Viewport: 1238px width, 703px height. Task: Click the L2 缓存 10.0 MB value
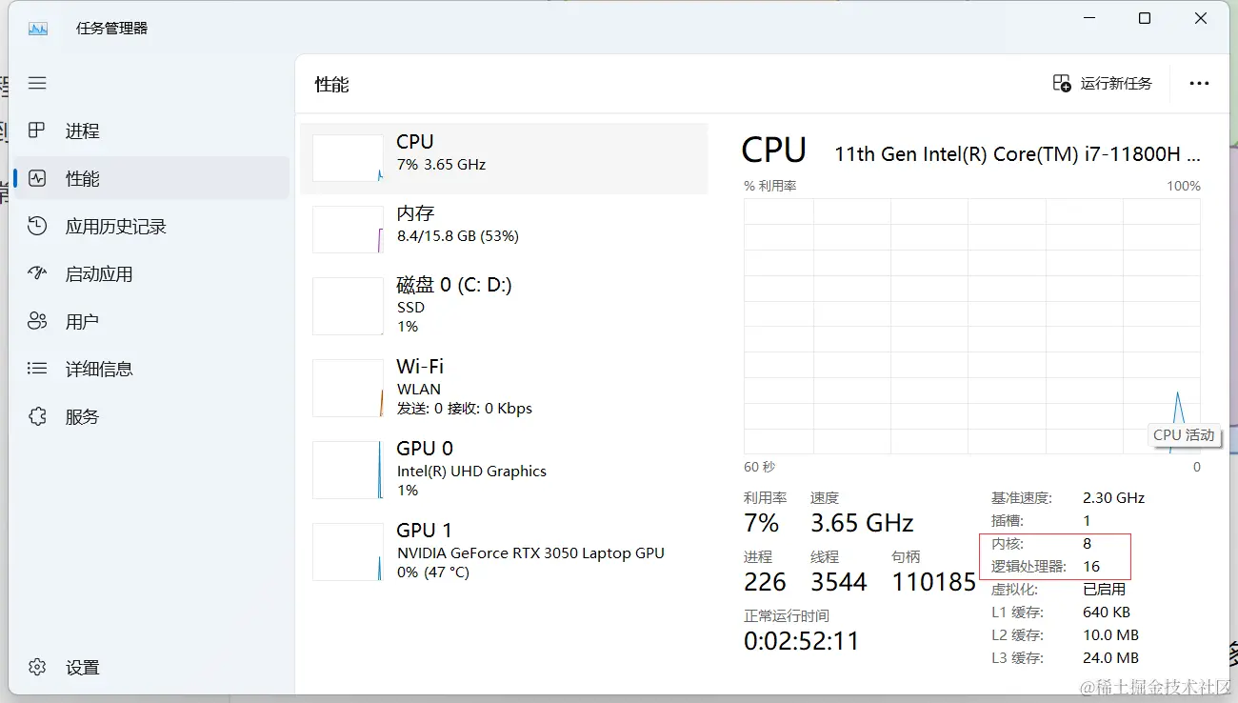point(1110,635)
